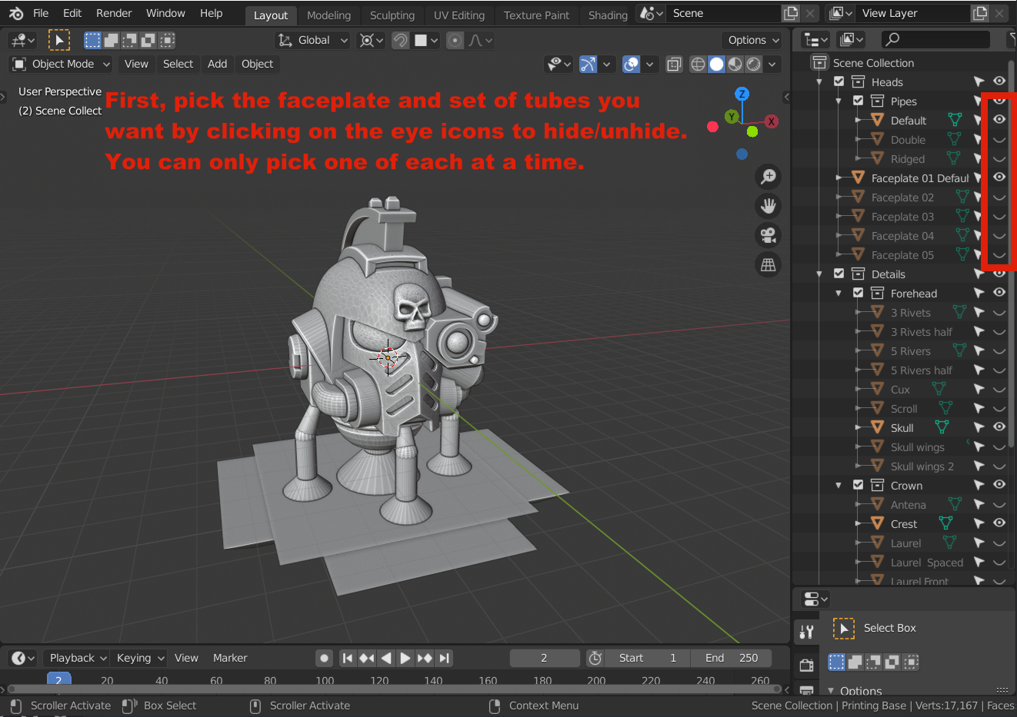Toggle perspective/orthographic grid icon

click(x=768, y=264)
